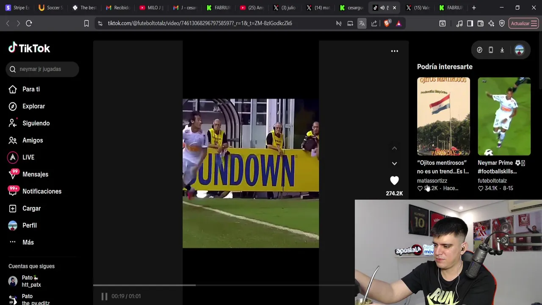
Task: Open Amigos in sidebar
Action: [25, 140]
